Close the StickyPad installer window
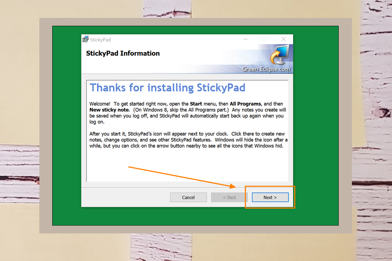 (x=284, y=39)
